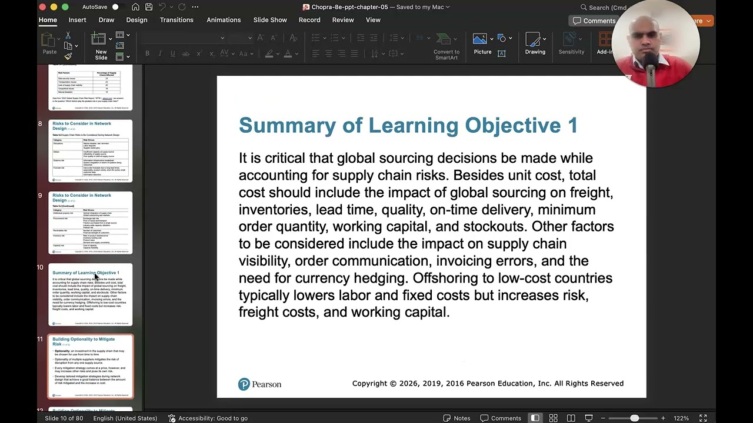This screenshot has height=423, width=753.
Task: Click the zoom in plus button
Action: [663, 418]
